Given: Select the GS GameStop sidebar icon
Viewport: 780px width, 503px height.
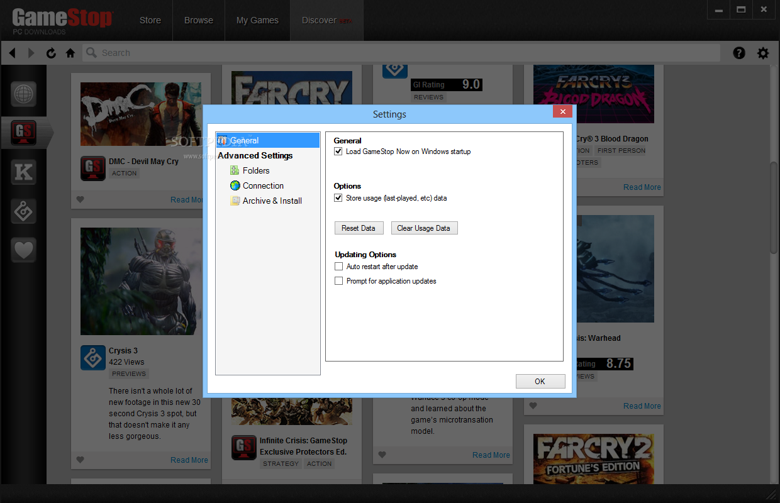Looking at the screenshot, I should (23, 133).
